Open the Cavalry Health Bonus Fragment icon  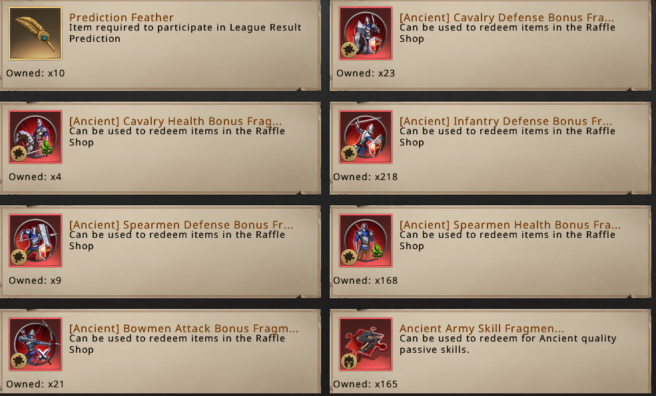pyautogui.click(x=35, y=137)
